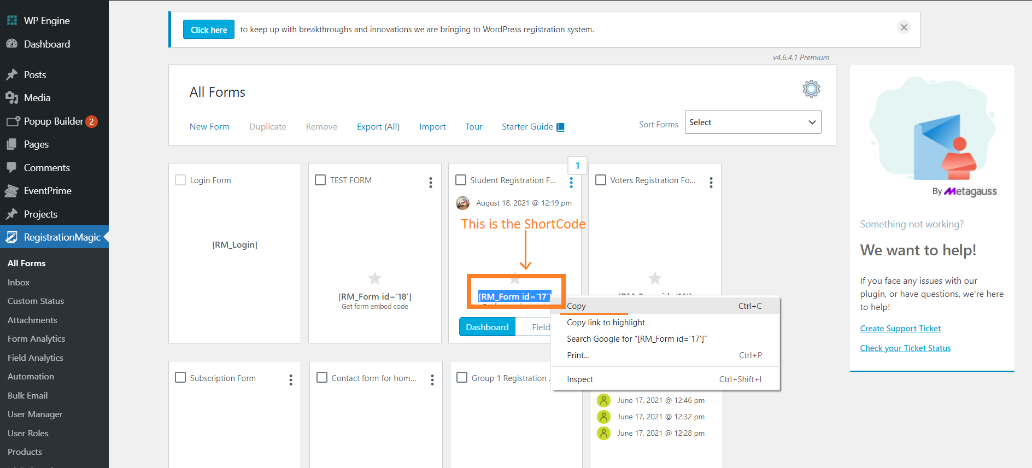
Task: Tick the Subscription Form checkbox
Action: [x=180, y=378]
